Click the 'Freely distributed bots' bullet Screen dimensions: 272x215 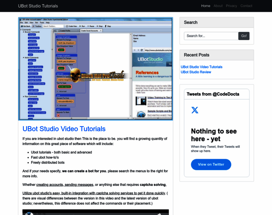[48, 163]
